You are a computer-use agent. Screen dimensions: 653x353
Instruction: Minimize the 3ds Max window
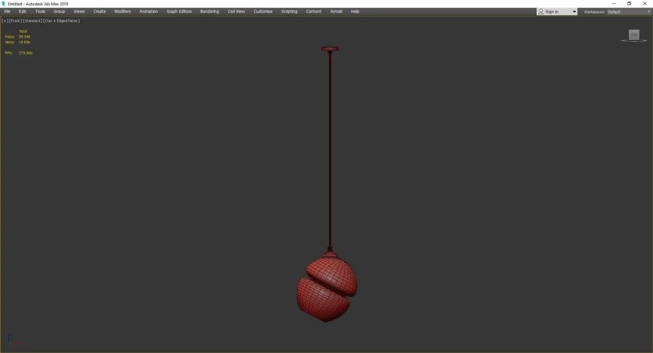[x=614, y=4]
